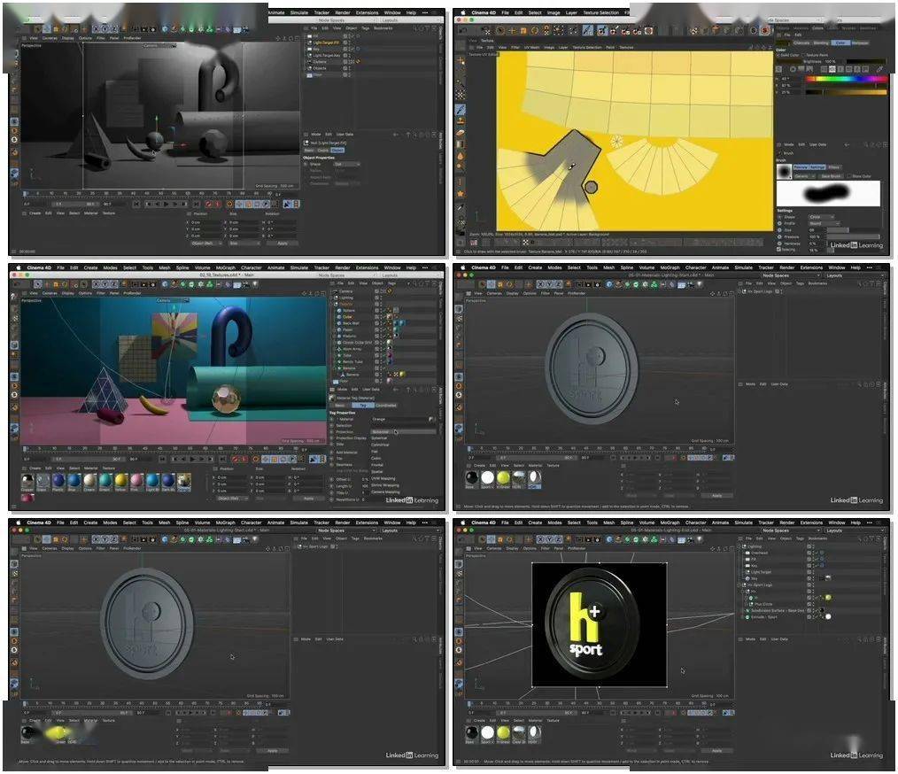Click Apply button in bottom-right coordinates panel
Viewport: 898px width, 774px height.
[716, 750]
